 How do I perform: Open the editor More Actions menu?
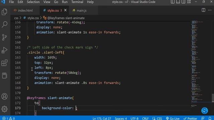tap(210, 10)
